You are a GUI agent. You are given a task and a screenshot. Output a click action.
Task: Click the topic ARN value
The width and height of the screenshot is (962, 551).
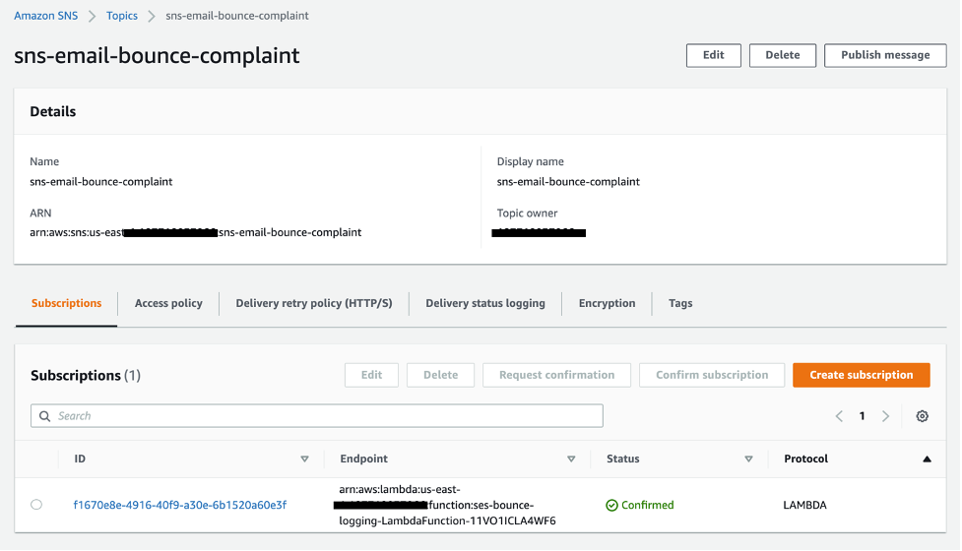tap(195, 233)
